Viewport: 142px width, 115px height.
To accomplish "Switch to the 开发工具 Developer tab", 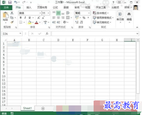I will [101, 7].
